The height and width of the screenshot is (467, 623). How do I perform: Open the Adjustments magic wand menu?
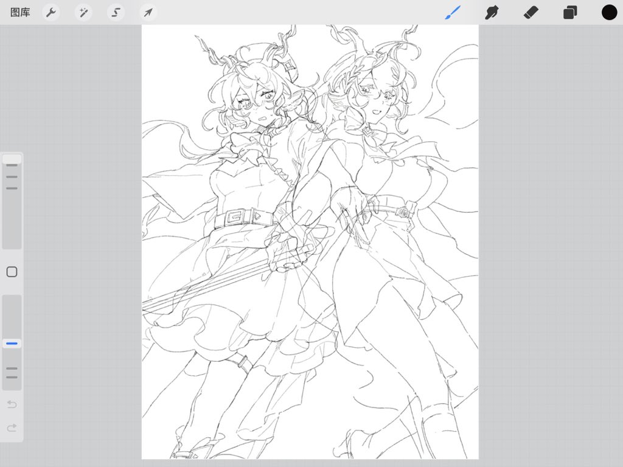(x=83, y=12)
